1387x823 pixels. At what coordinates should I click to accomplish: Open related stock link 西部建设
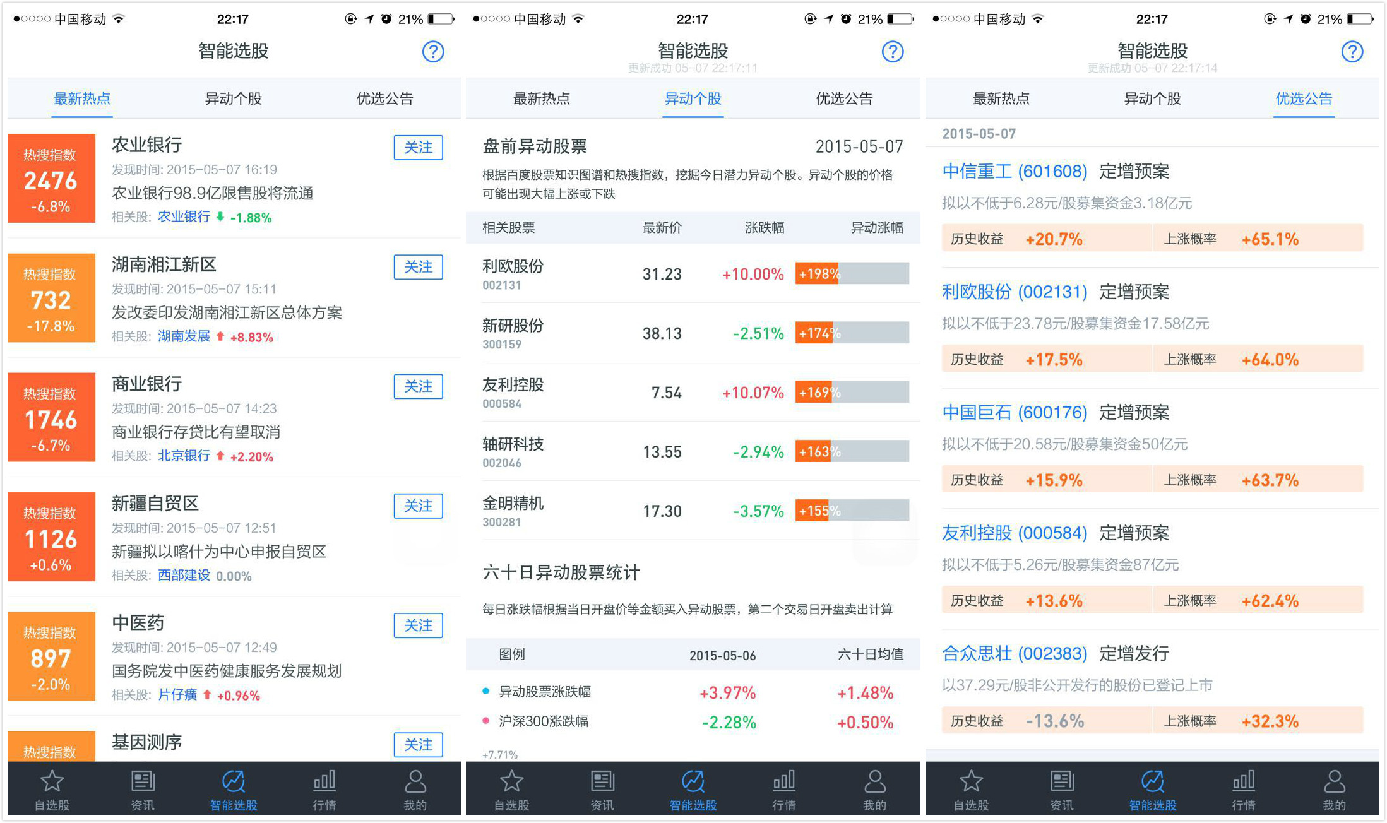pos(184,575)
